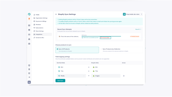
Task: Click the monitor alert icon in the rail
Action: click(x=29, y=65)
